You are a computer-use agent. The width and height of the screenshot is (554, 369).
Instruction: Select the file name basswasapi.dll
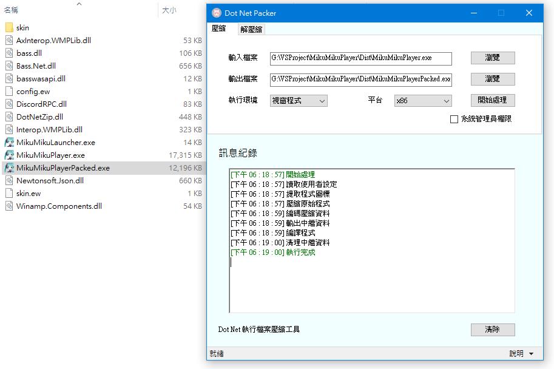[41, 79]
